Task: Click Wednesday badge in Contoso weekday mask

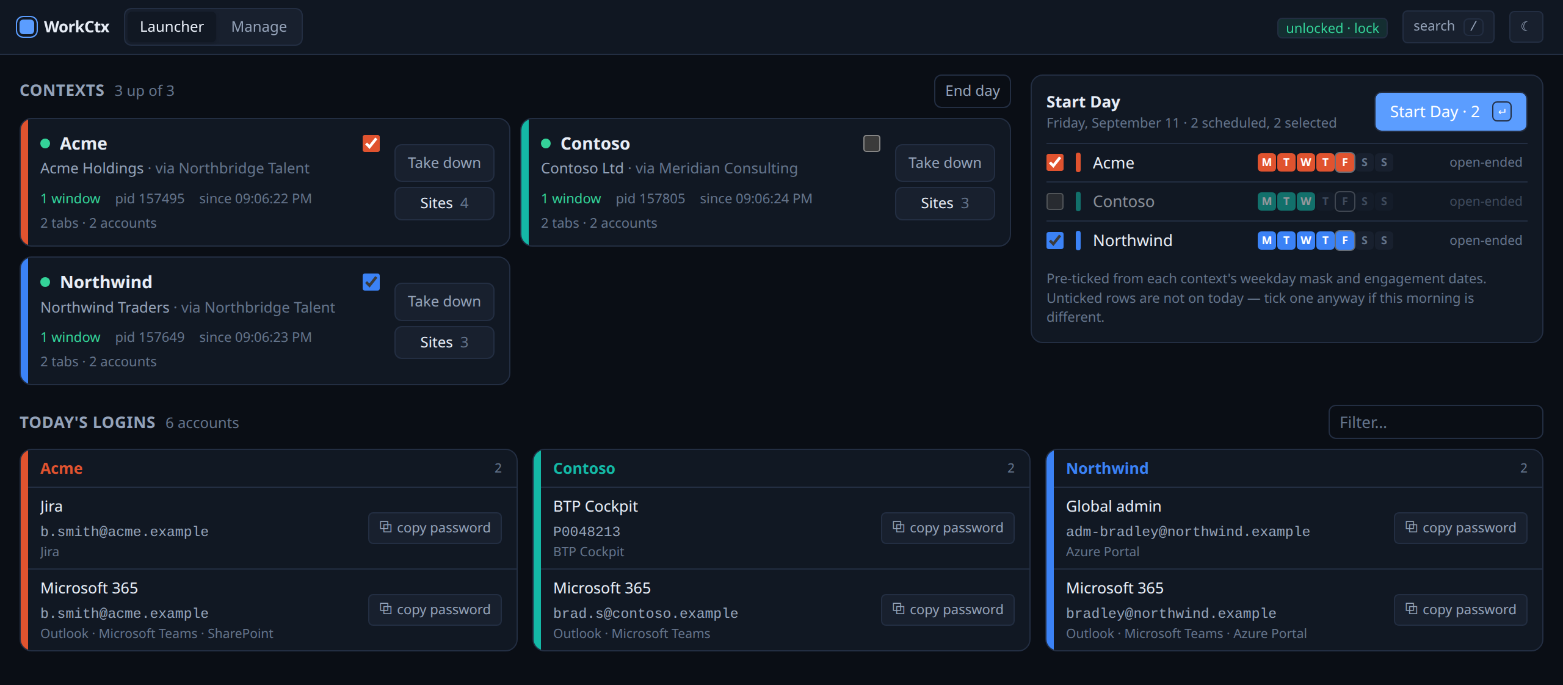Action: coord(1306,201)
